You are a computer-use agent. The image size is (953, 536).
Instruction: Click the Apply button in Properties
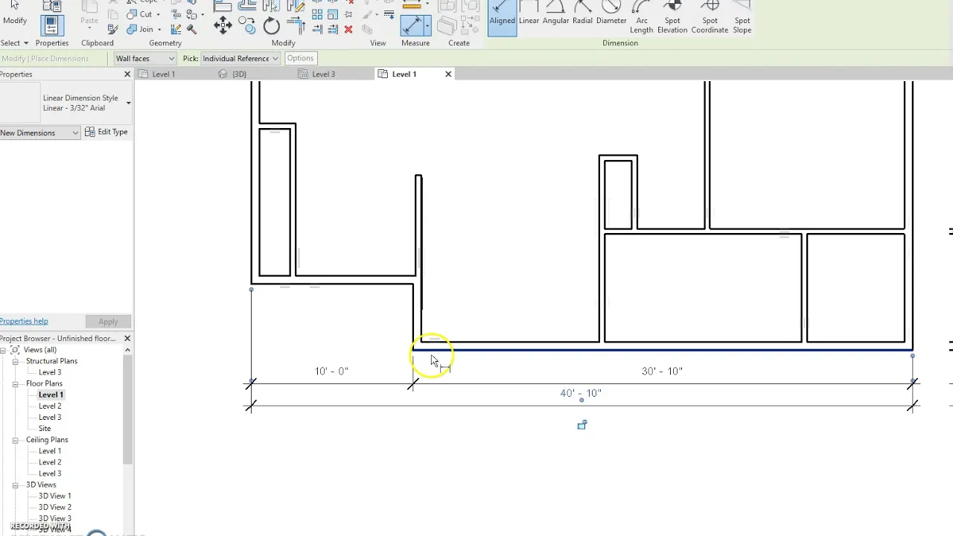click(x=108, y=322)
